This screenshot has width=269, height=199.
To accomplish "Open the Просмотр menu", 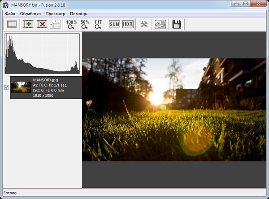I will [x=55, y=14].
